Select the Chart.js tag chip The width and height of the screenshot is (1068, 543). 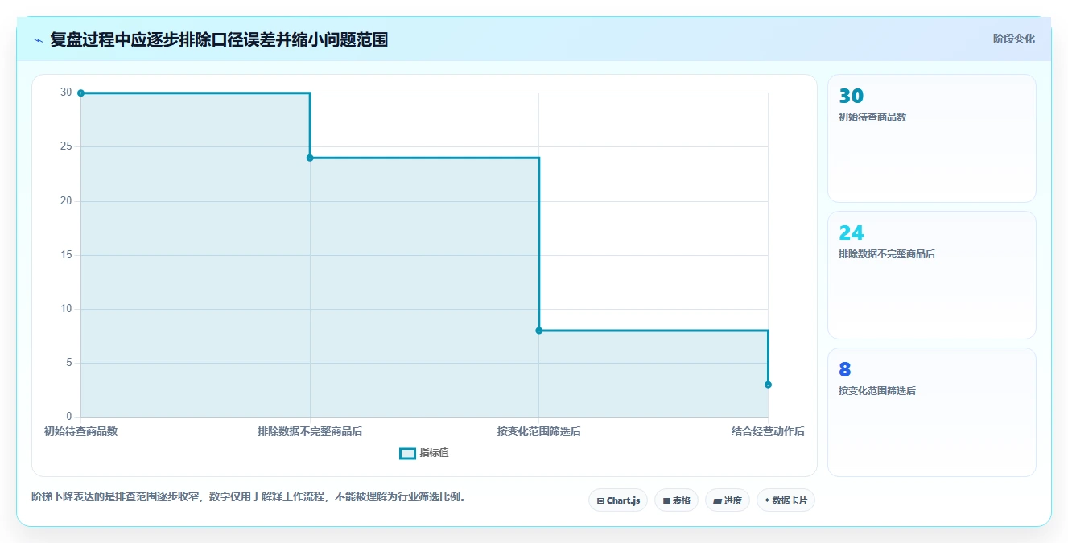(x=618, y=500)
